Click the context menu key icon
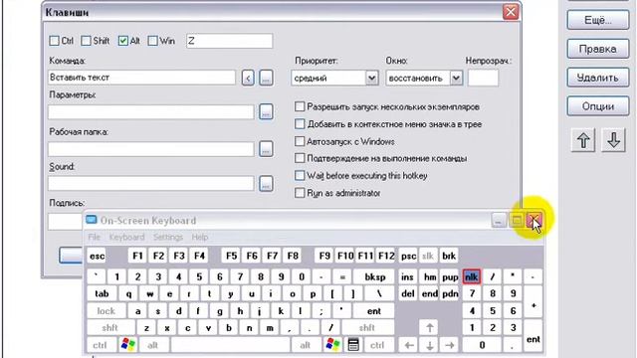 (x=353, y=345)
